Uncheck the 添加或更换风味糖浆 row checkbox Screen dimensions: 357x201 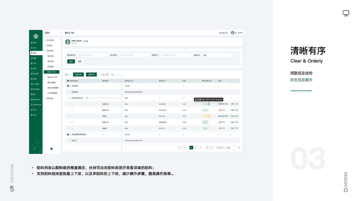click(68, 135)
